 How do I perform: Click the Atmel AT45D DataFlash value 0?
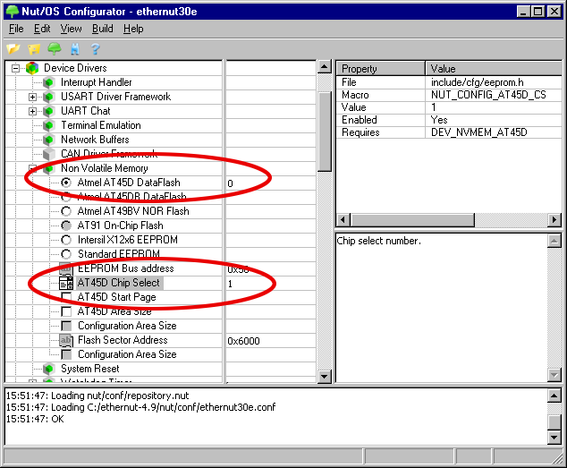pos(230,183)
